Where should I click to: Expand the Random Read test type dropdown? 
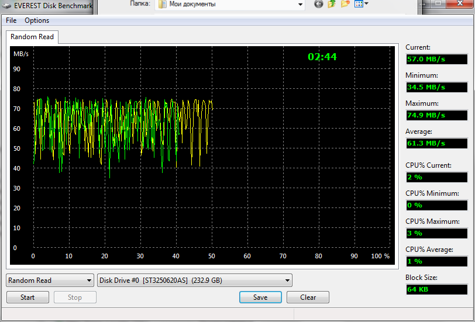89,281
